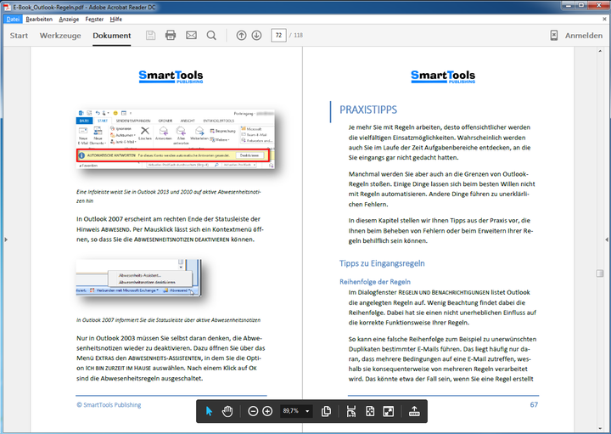Enable scrolling fit-width mode icon
Screen dimensions: 611x434
pyautogui.click(x=351, y=411)
